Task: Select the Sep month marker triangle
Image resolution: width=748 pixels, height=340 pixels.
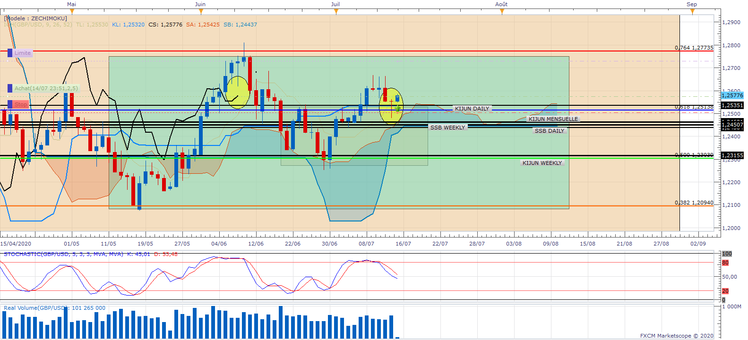Action: [x=692, y=11]
